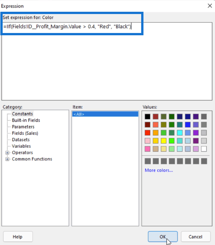
Task: Select the Parameters category
Action: click(x=23, y=127)
